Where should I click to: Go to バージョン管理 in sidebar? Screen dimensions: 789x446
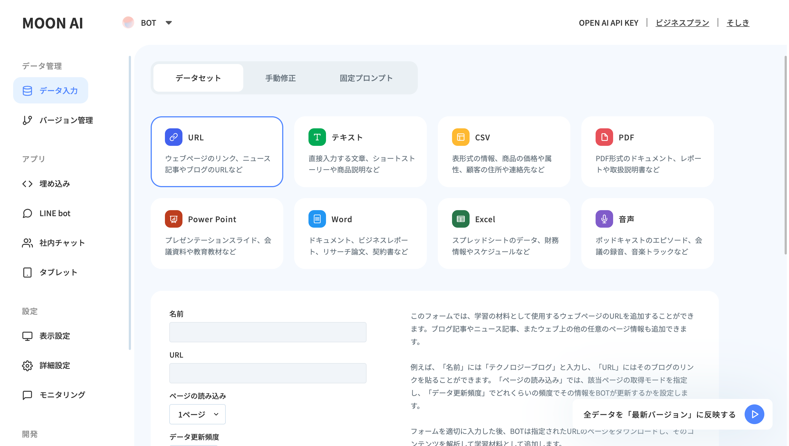66,120
